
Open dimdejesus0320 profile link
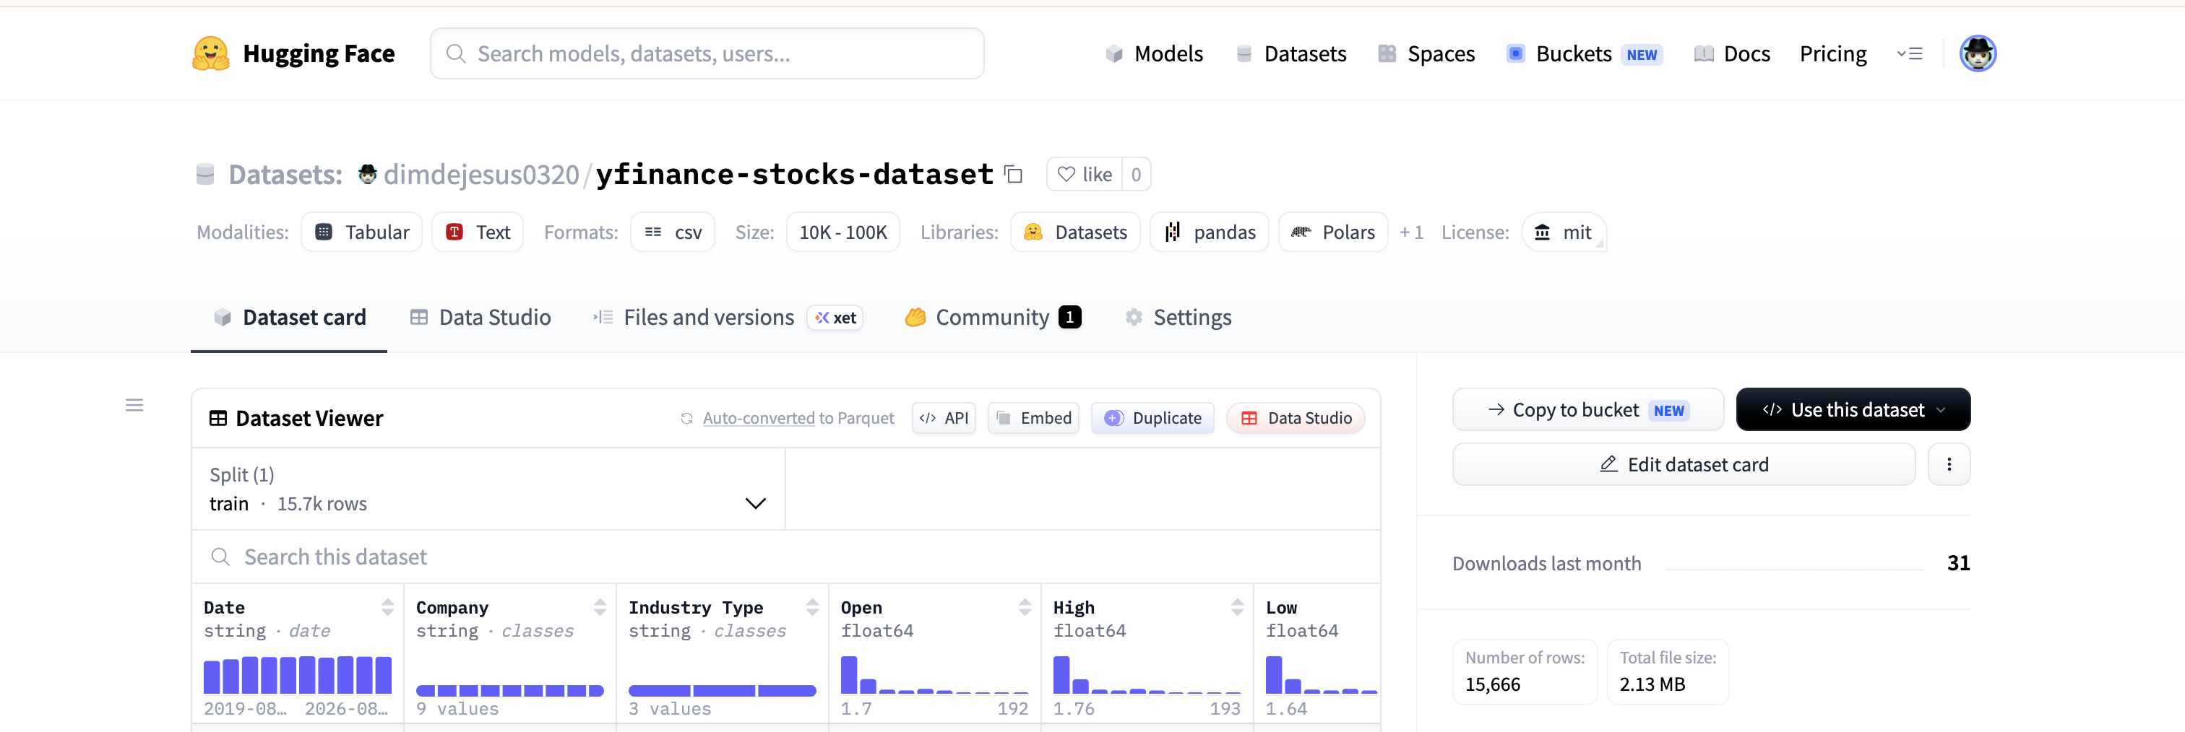pyautogui.click(x=481, y=174)
